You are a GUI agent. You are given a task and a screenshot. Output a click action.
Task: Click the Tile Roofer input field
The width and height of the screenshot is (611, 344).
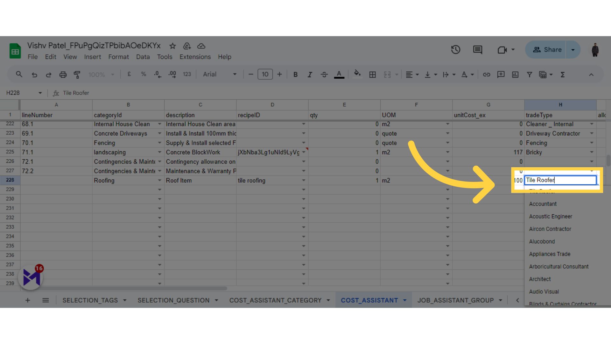tap(561, 180)
